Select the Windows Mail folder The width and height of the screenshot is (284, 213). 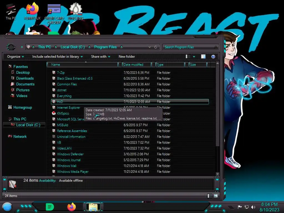pyautogui.click(x=67, y=166)
